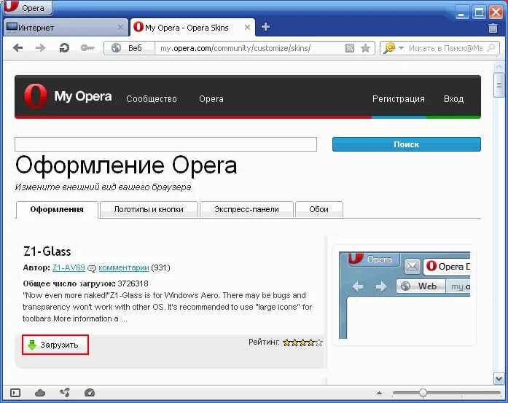Click the Регистрация link
508x403 pixels.
click(399, 99)
